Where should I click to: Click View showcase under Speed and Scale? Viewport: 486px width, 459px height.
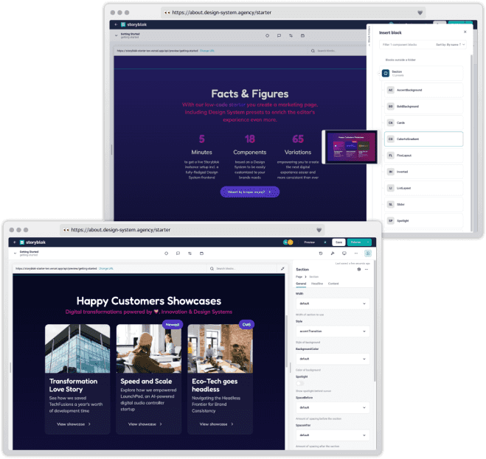[x=145, y=424]
